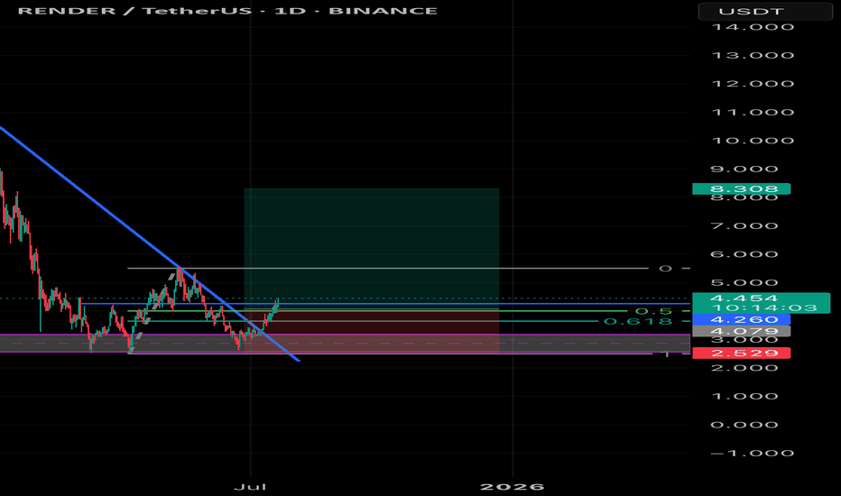The width and height of the screenshot is (841, 496).
Task: Open the USDT currency selector
Action: tap(765, 11)
